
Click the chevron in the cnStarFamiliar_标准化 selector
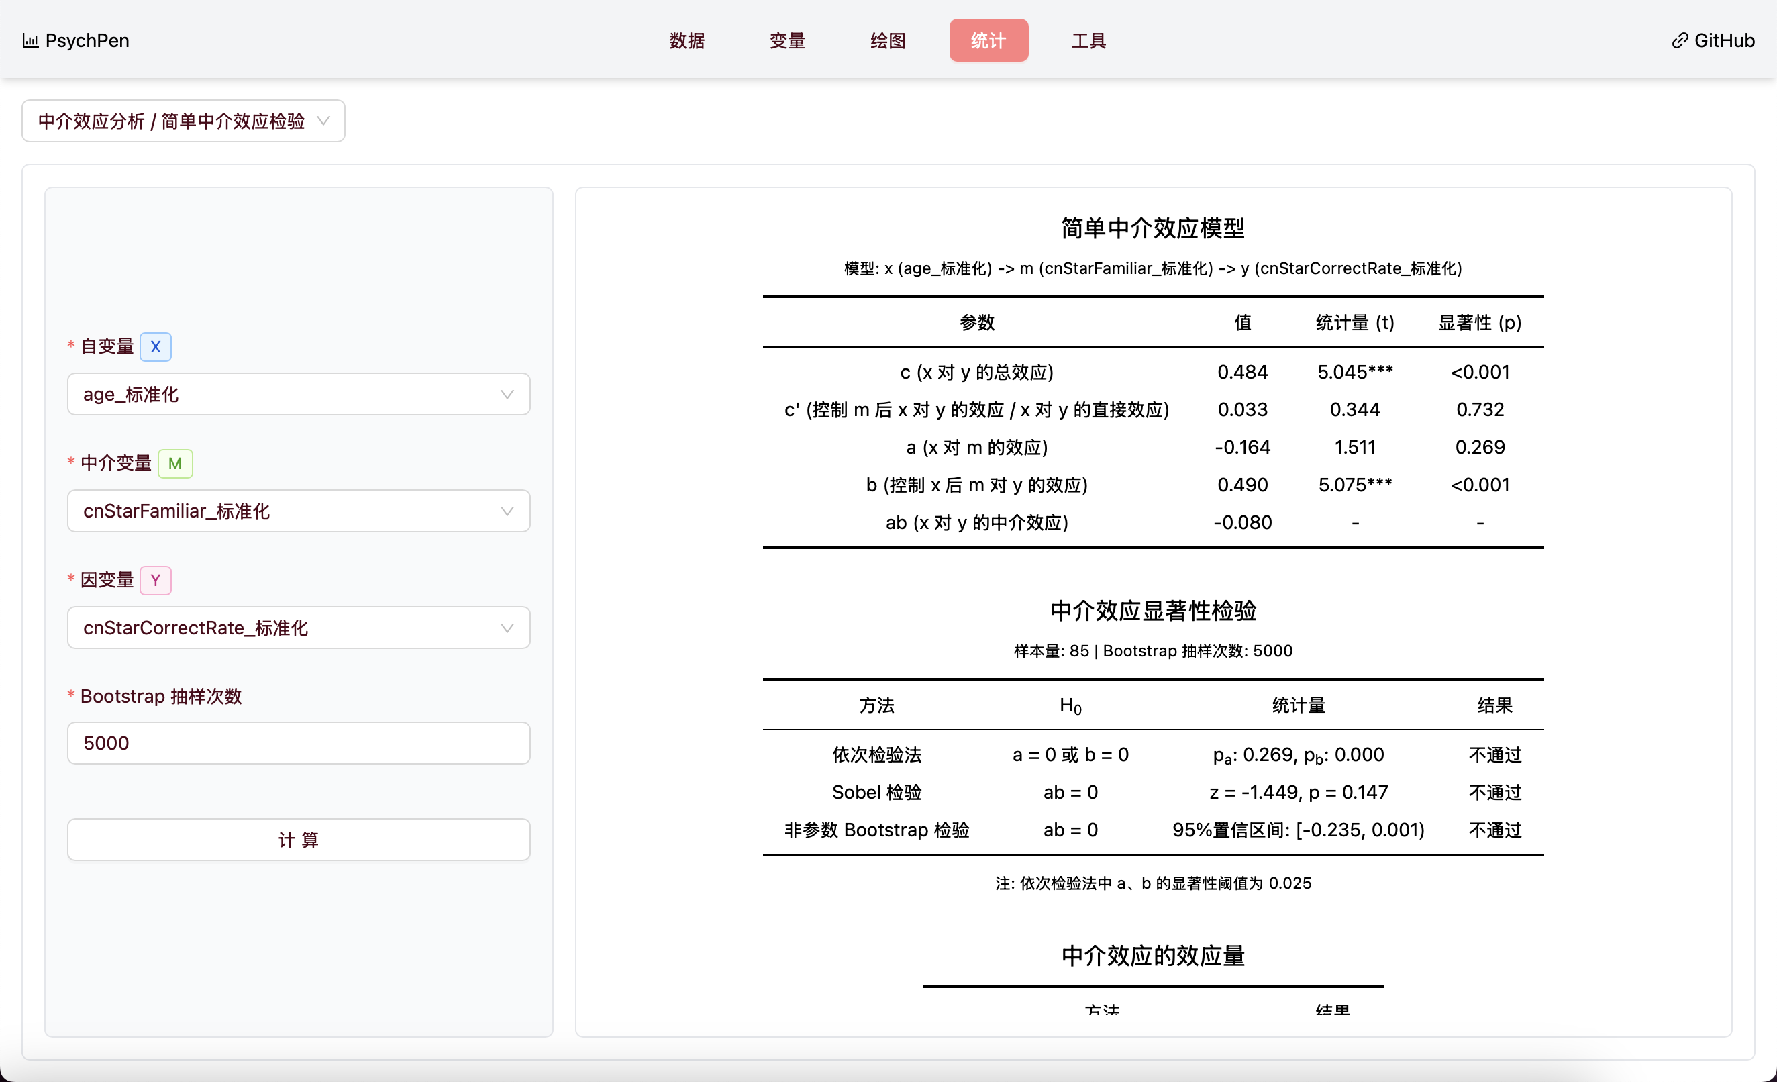(507, 511)
